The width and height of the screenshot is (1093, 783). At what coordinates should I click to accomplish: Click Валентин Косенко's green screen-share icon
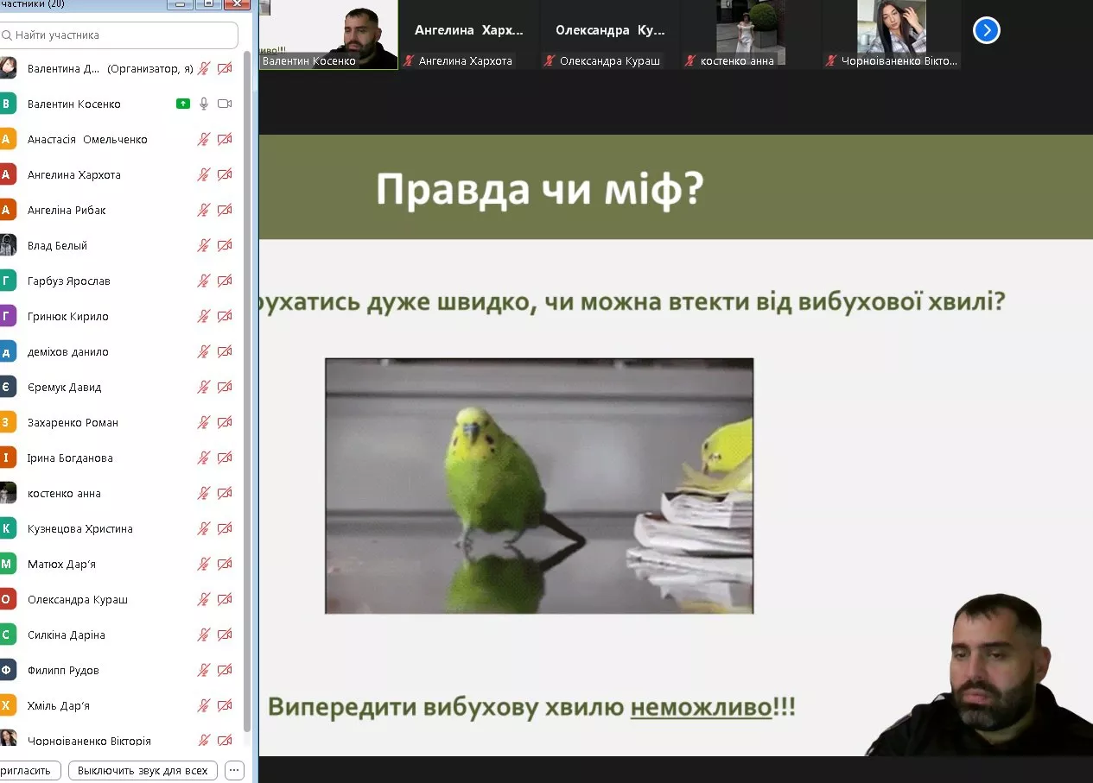pos(182,104)
